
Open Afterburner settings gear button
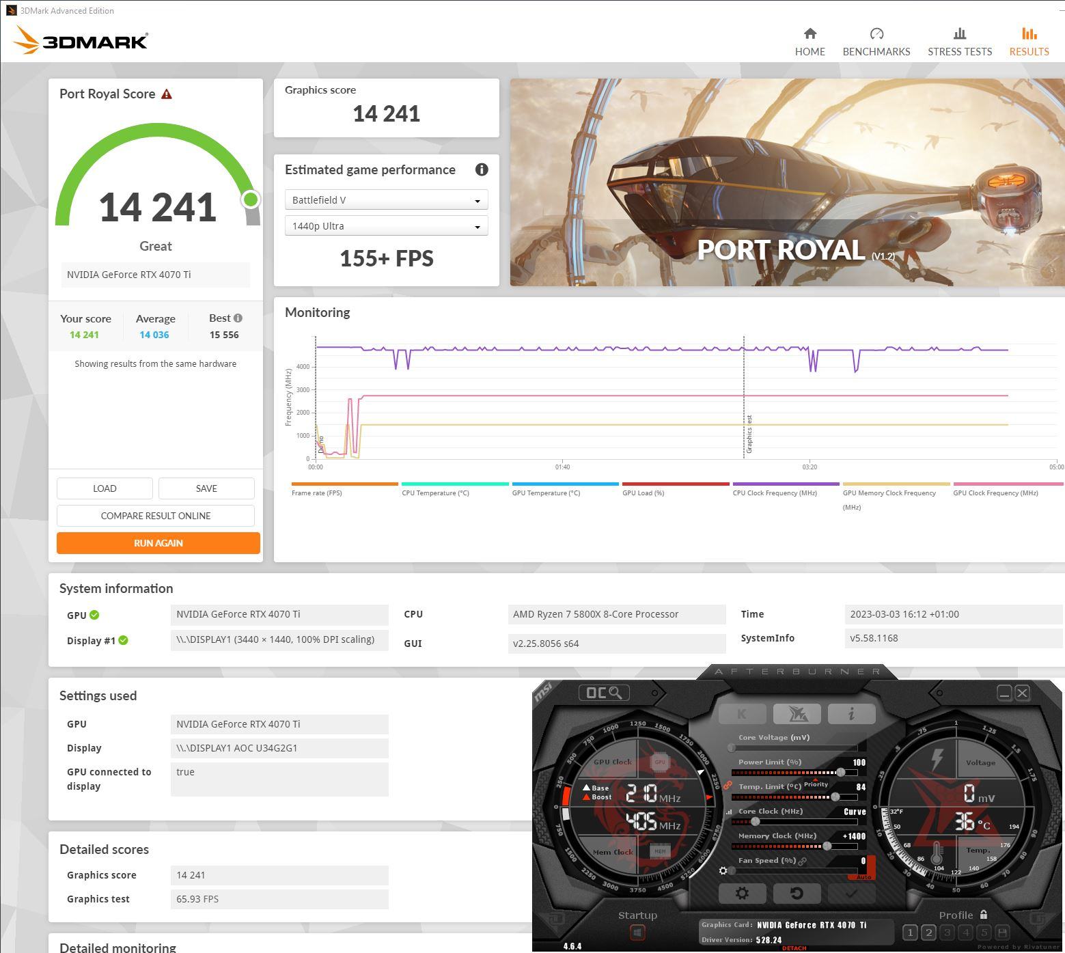coord(743,893)
